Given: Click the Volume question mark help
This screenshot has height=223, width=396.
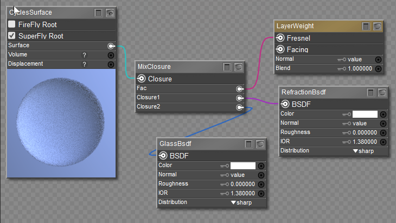Looking at the screenshot, I should click(x=84, y=55).
